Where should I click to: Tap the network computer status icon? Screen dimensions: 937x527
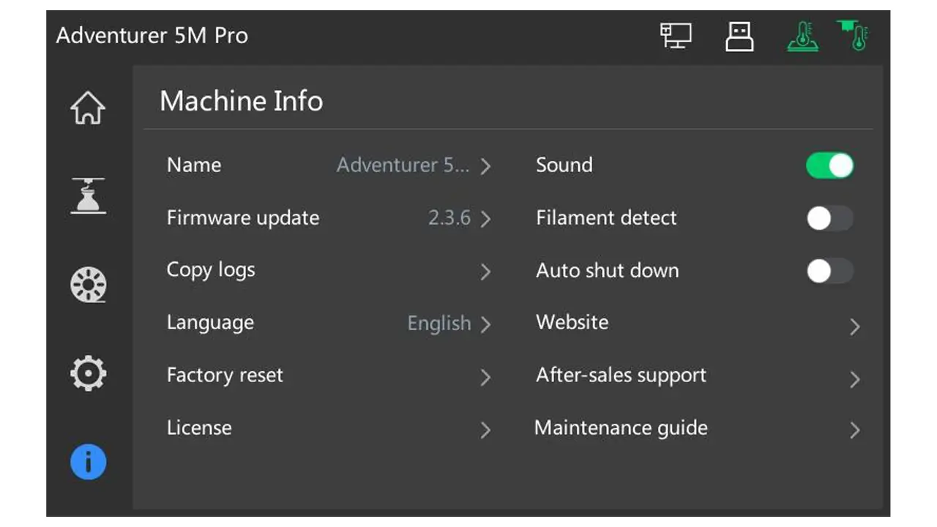coord(676,36)
